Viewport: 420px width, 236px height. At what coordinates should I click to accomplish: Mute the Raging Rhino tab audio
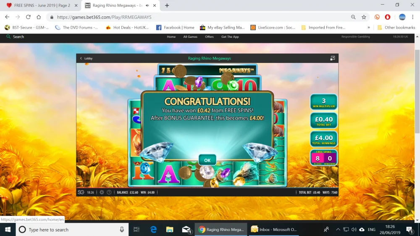coord(147,5)
